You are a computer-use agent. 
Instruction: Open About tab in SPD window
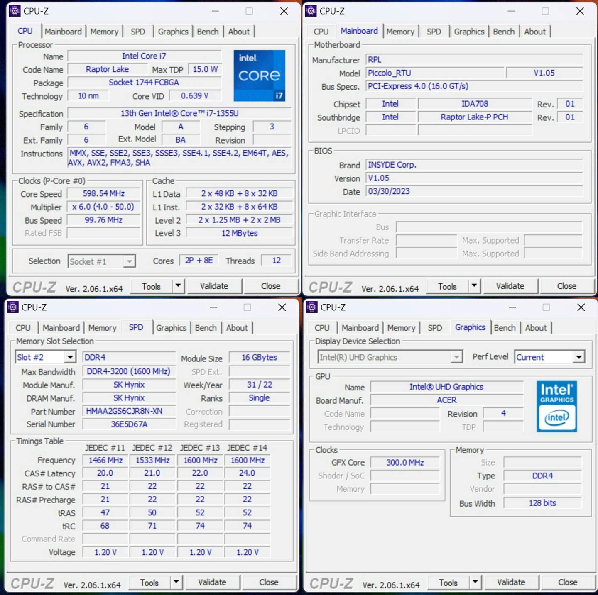237,328
